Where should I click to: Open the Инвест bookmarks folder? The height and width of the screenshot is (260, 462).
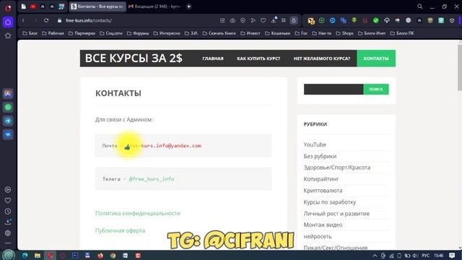coord(250,33)
